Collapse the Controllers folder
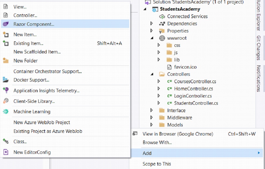This screenshot has height=169, width=265. pyautogui.click(x=152, y=74)
